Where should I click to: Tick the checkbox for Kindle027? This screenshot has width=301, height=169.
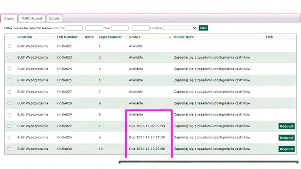[x=9, y=92]
